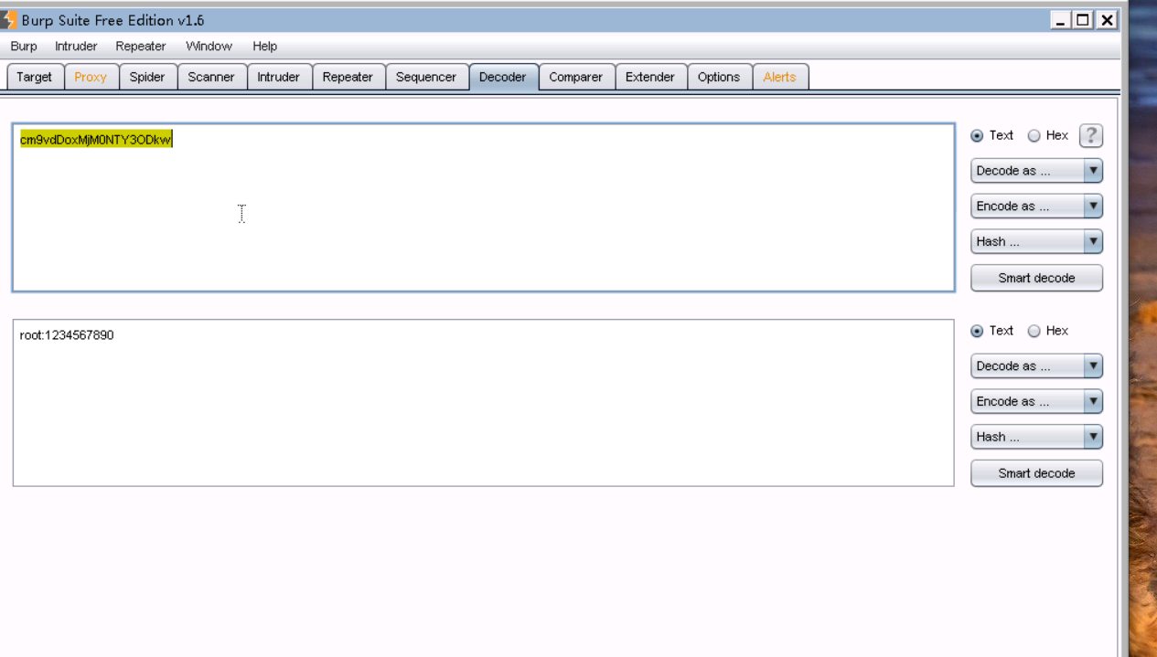Open the Help menu

265,47
